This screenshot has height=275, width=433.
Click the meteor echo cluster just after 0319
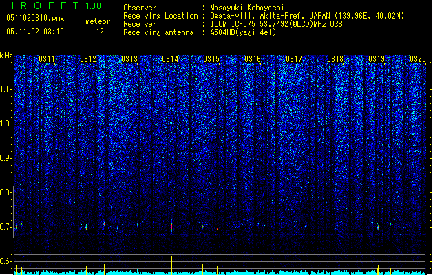pyautogui.click(x=378, y=225)
